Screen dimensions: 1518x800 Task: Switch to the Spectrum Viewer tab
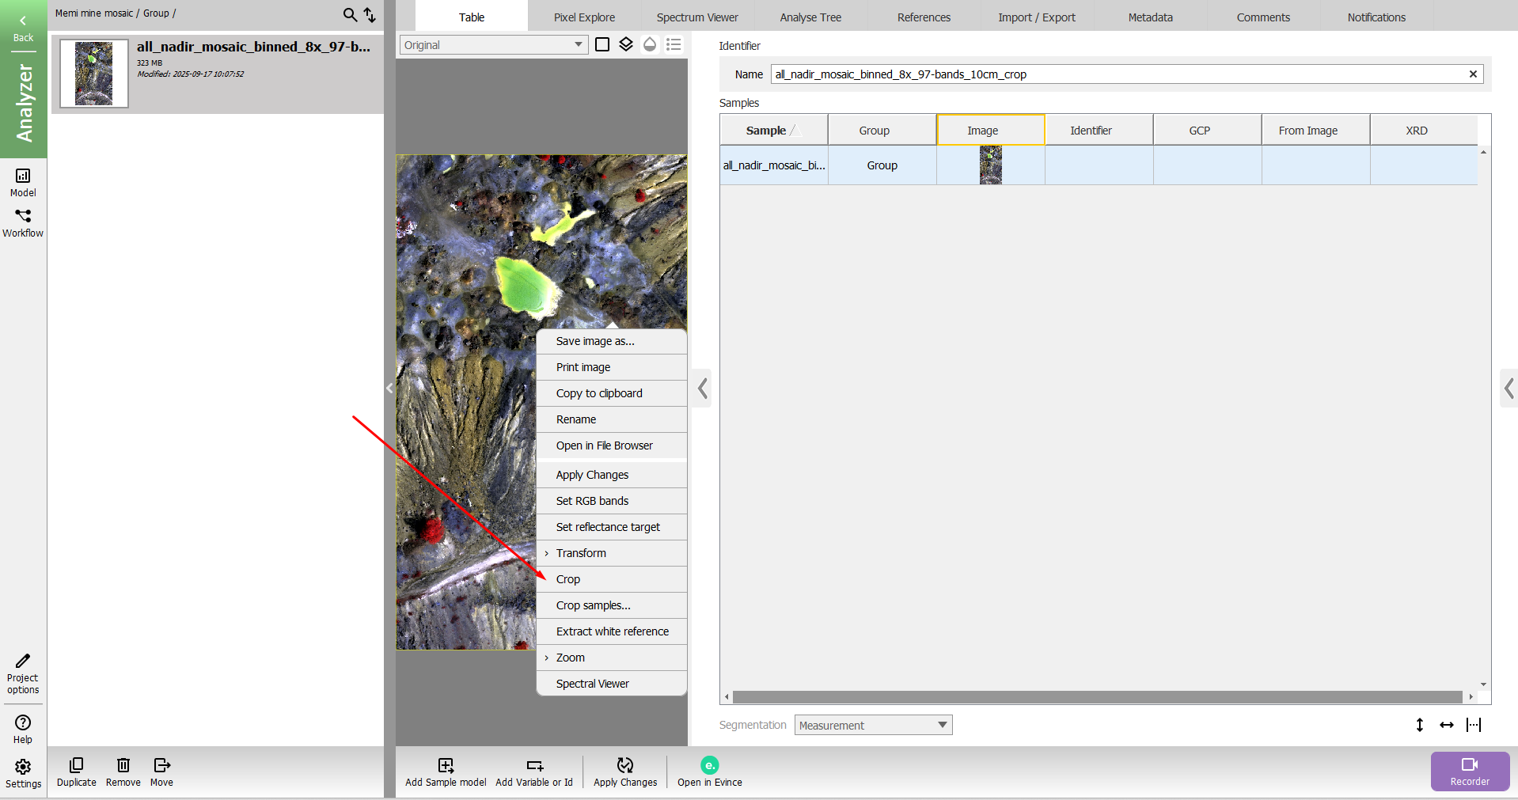[696, 17]
